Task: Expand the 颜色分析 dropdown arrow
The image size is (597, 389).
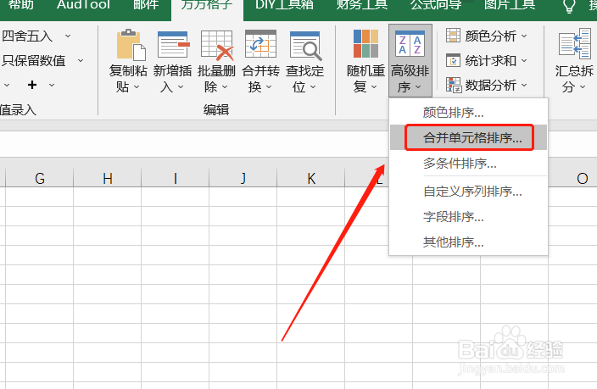Action: [x=524, y=36]
